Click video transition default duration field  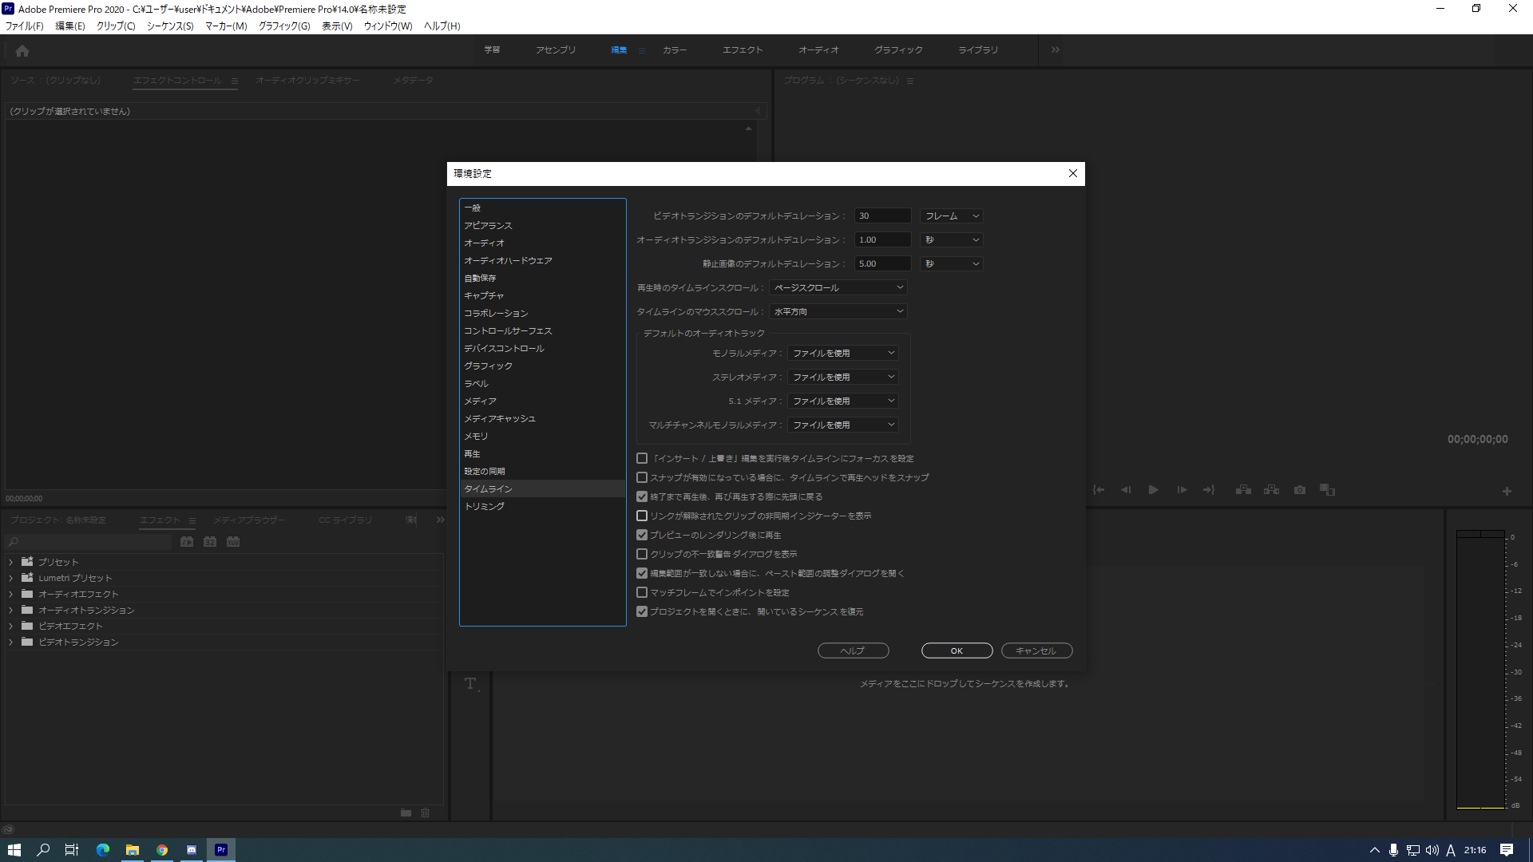[882, 216]
